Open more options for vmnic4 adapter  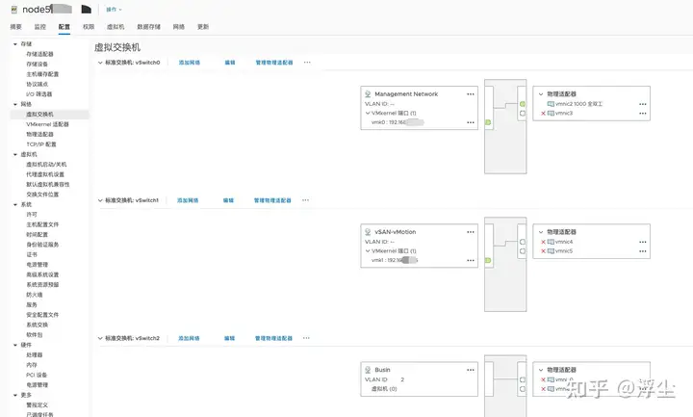tap(643, 242)
